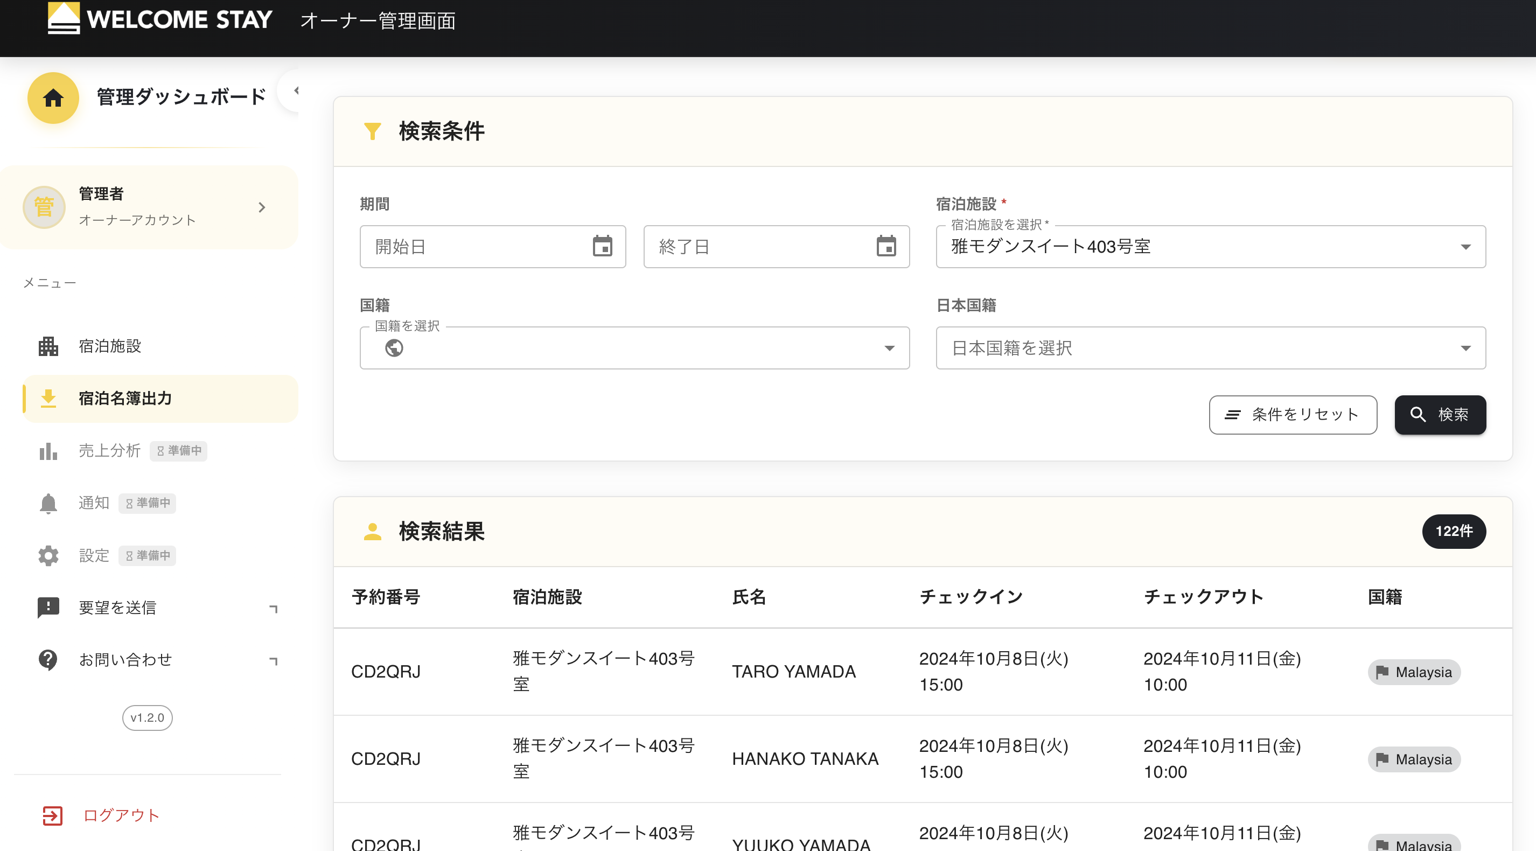Click the お問い合わせ question mark icon
Image resolution: width=1536 pixels, height=851 pixels.
click(x=48, y=659)
